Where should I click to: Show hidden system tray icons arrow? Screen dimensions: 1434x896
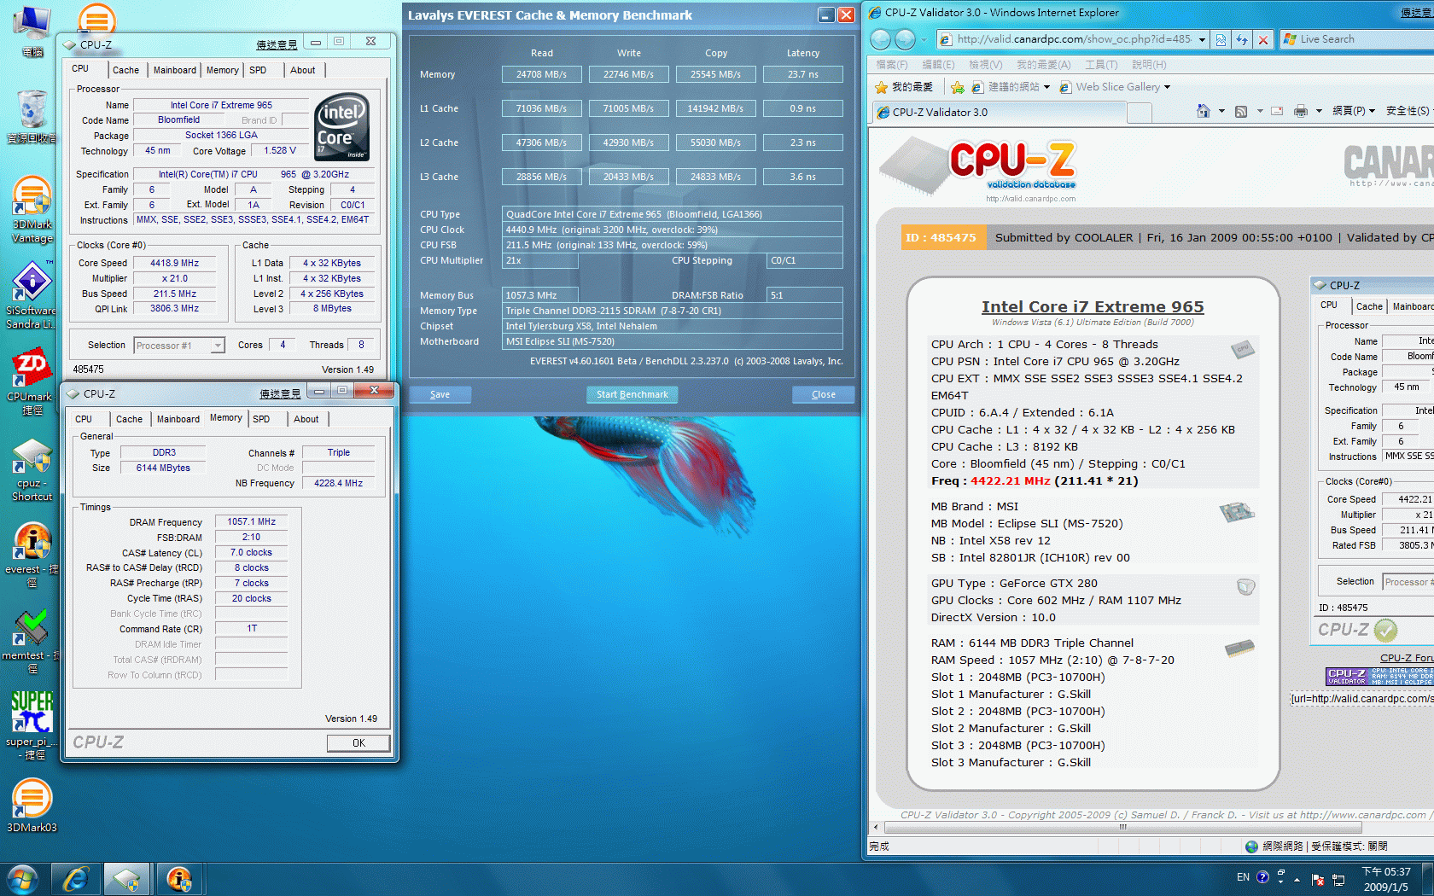pos(1297,879)
